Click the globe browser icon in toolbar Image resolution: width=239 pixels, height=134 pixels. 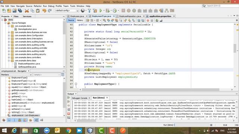(83, 10)
